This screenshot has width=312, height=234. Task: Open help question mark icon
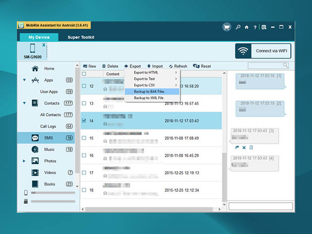click(255, 27)
